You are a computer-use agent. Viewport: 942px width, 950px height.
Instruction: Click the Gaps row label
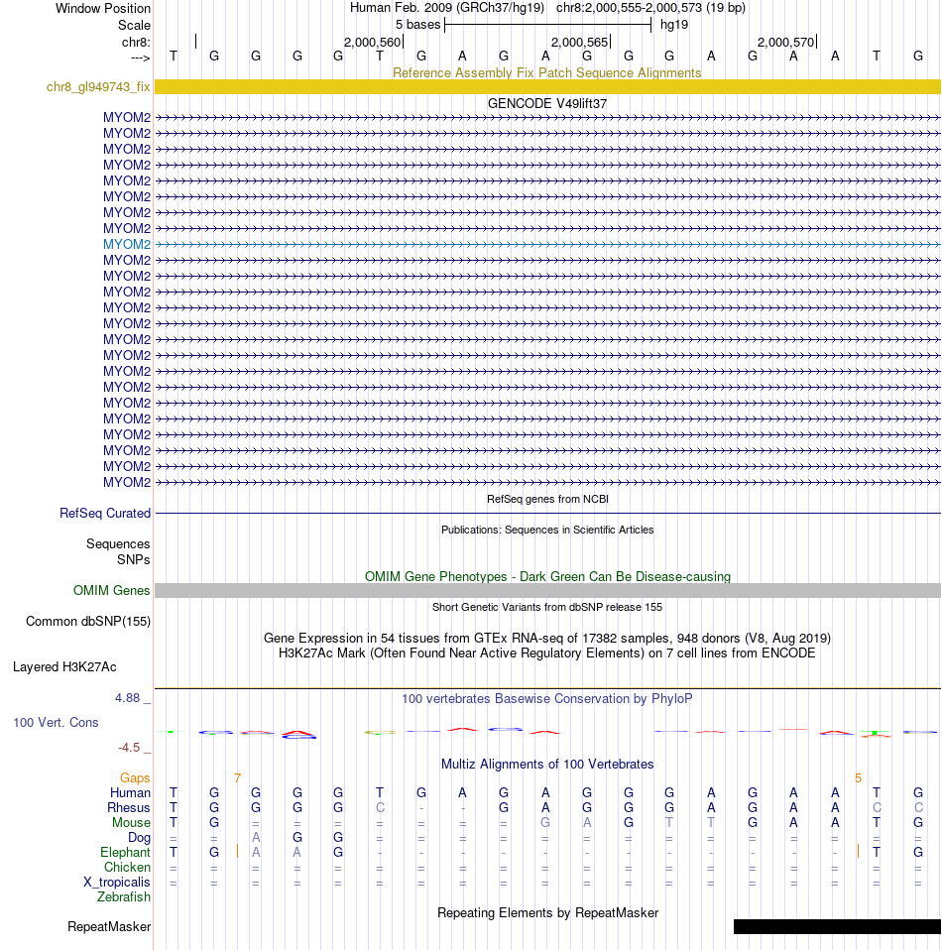(135, 777)
